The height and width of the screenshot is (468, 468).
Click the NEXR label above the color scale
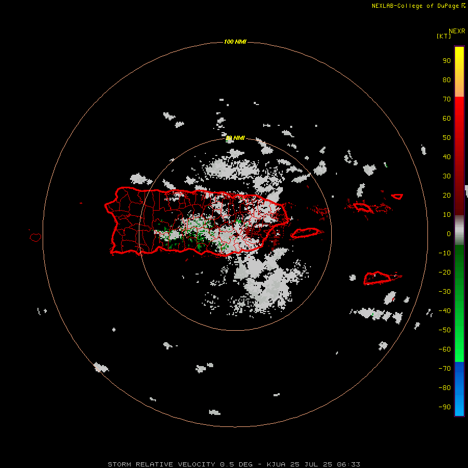click(x=457, y=31)
